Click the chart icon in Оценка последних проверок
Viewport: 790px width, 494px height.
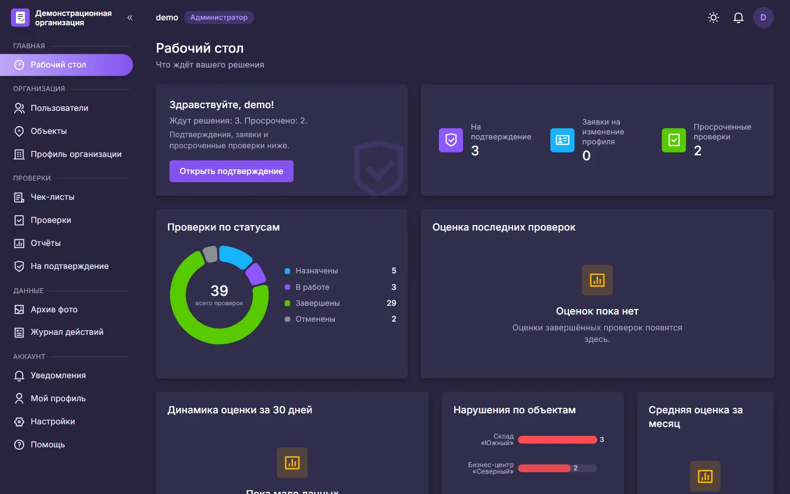pos(597,280)
